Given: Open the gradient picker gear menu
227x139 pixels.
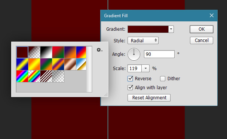Looking at the screenshot, I should click(x=99, y=50).
